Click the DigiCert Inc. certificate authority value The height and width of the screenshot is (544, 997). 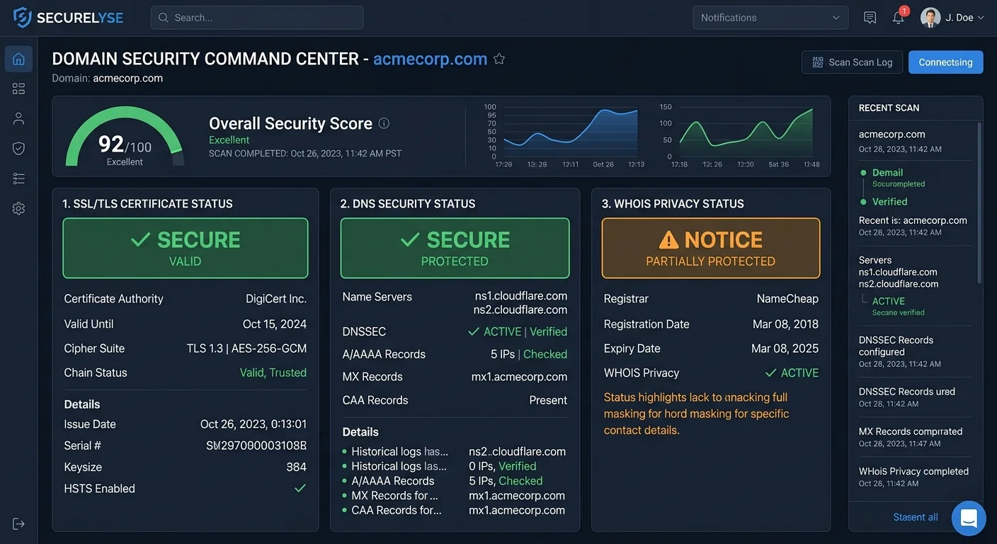tap(276, 299)
